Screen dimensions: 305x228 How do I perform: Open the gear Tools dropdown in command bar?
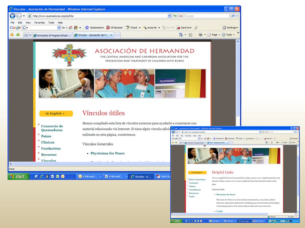(x=228, y=35)
